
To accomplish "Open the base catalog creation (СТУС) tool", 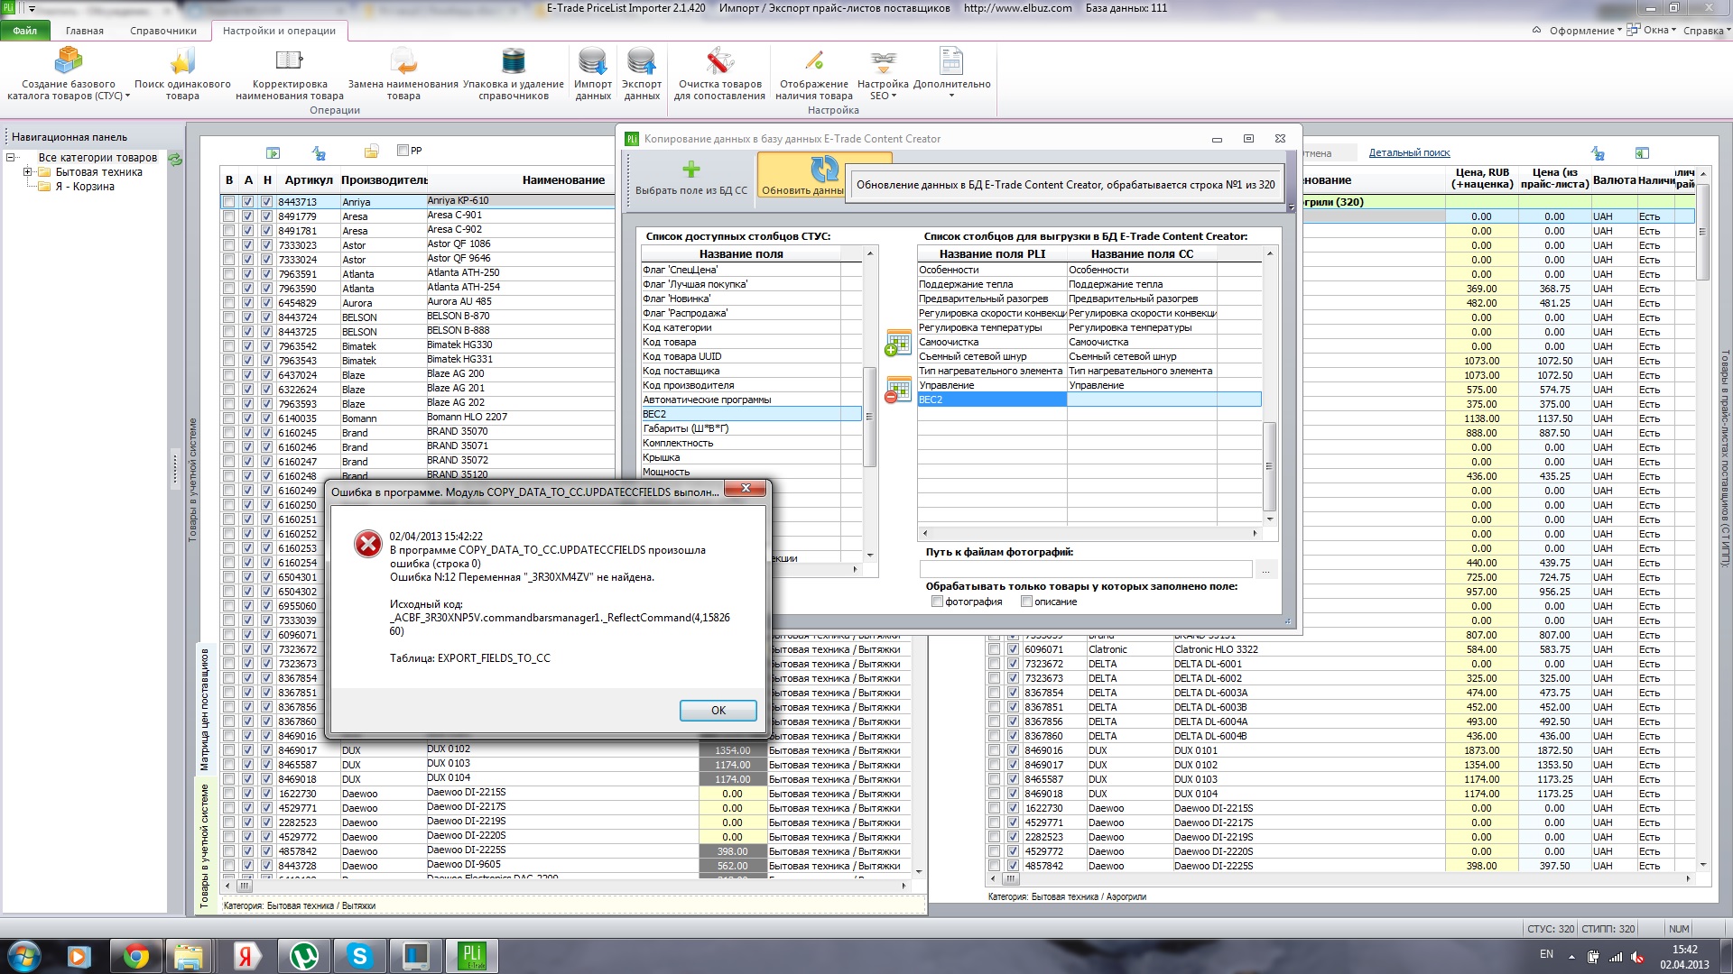I will click(x=69, y=73).
